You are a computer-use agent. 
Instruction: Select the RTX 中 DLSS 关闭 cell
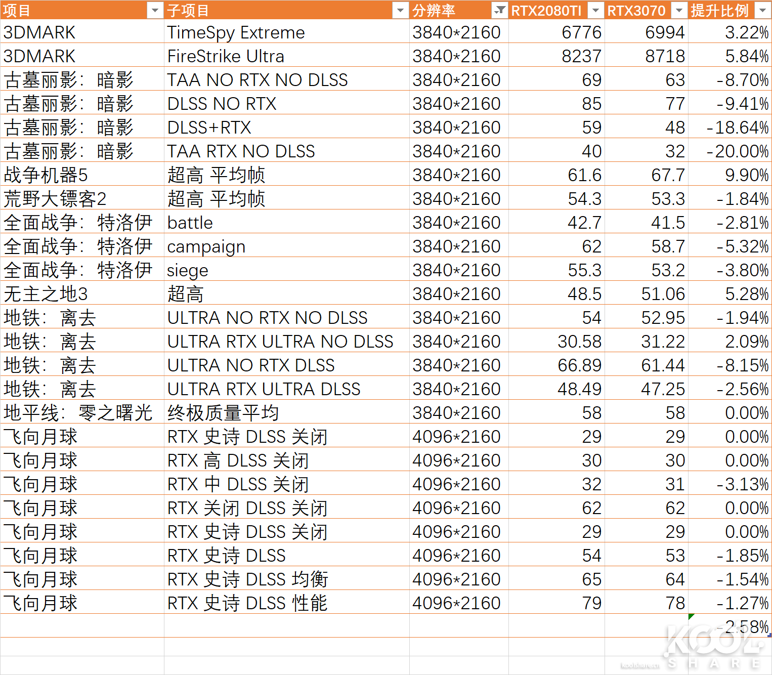[287, 483]
